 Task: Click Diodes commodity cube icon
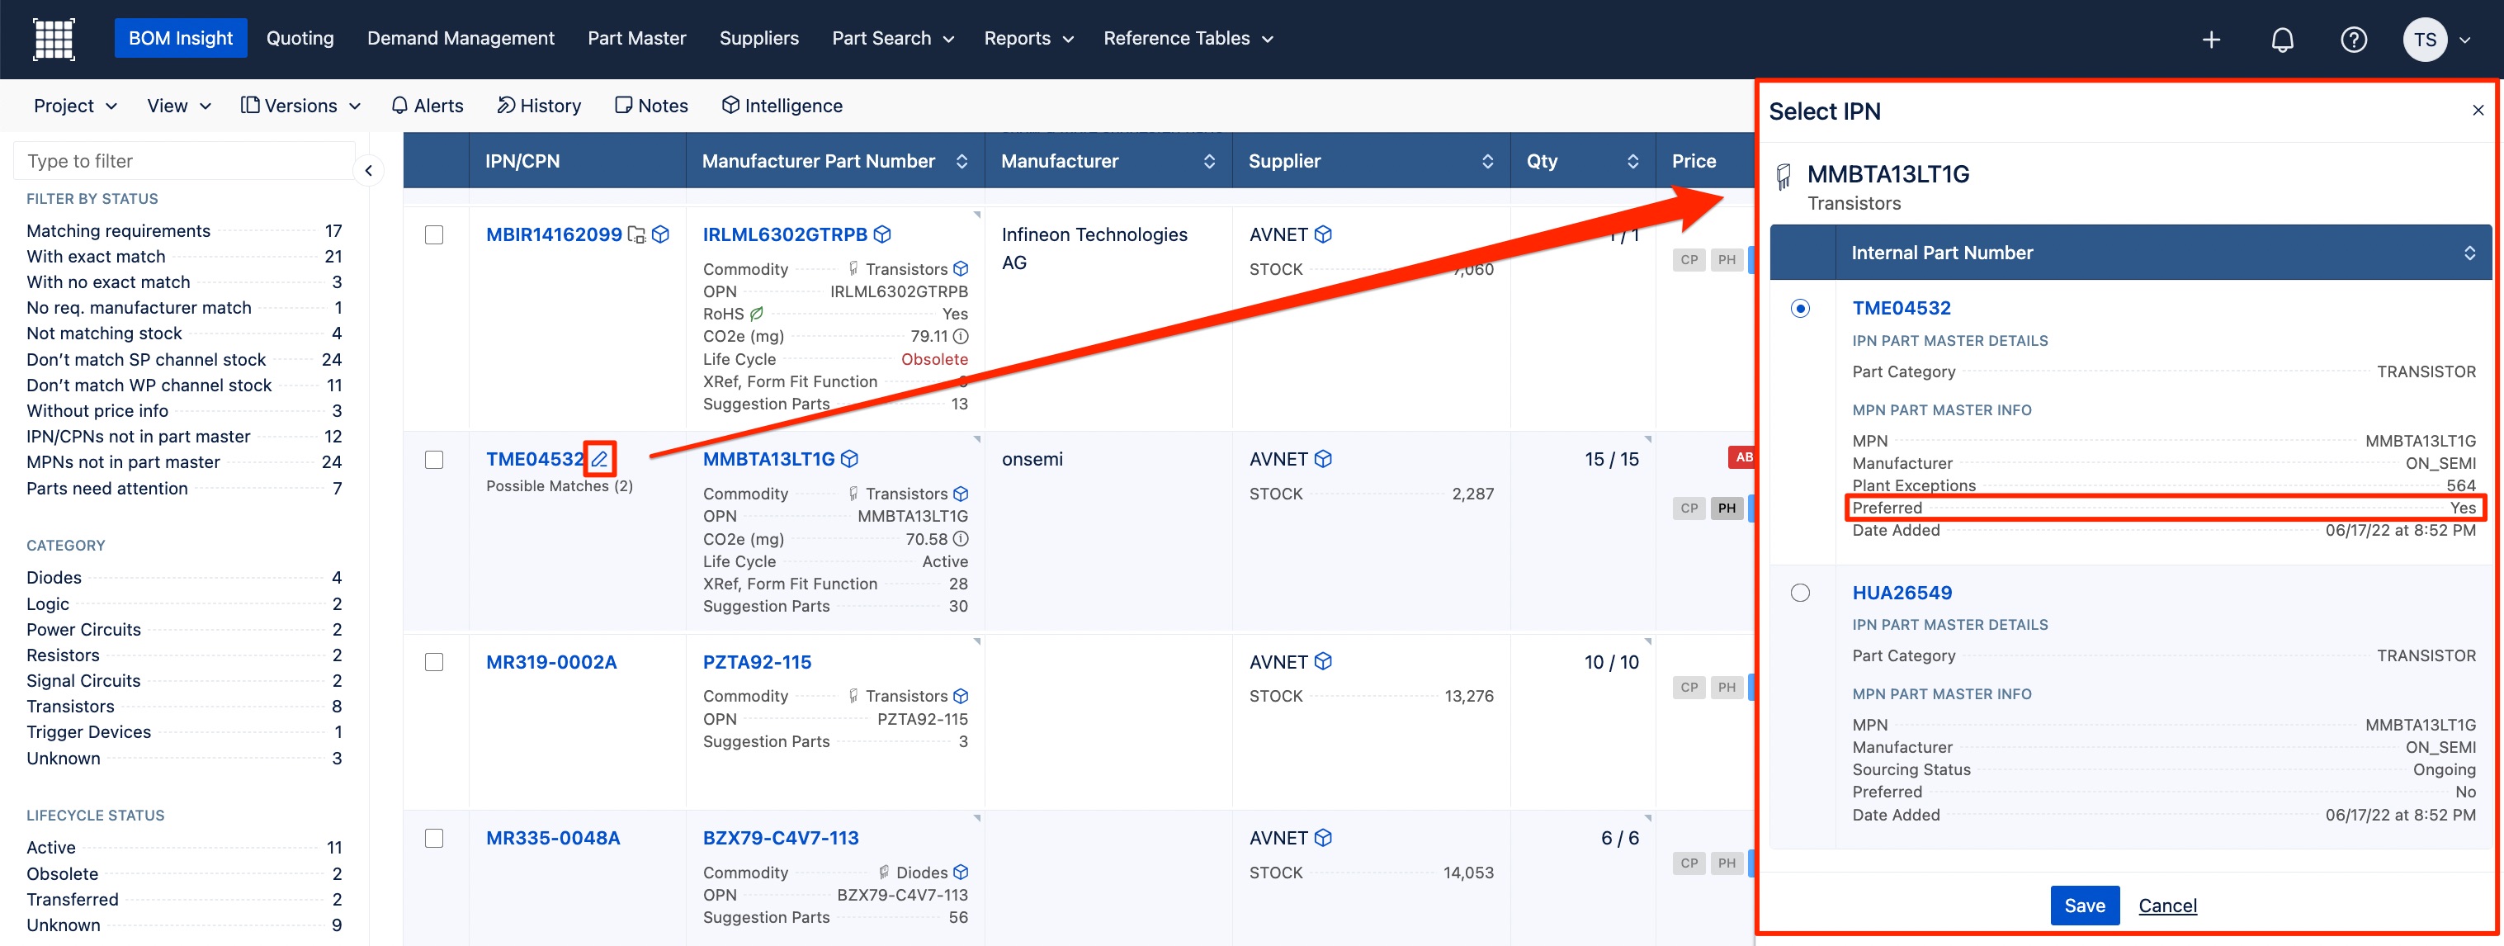coord(961,872)
